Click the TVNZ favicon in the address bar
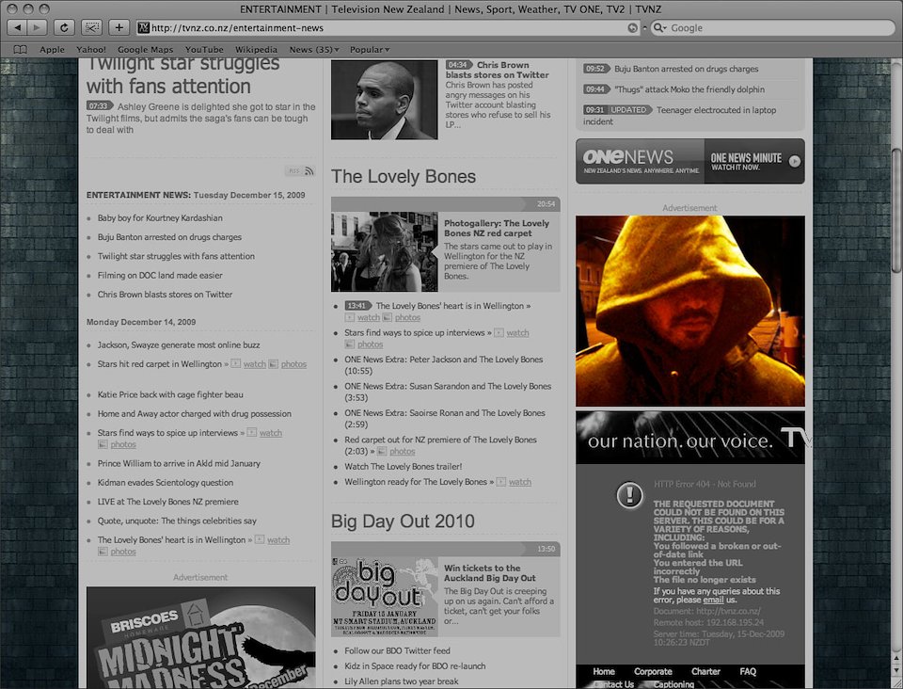Image resolution: width=903 pixels, height=689 pixels. click(x=143, y=27)
